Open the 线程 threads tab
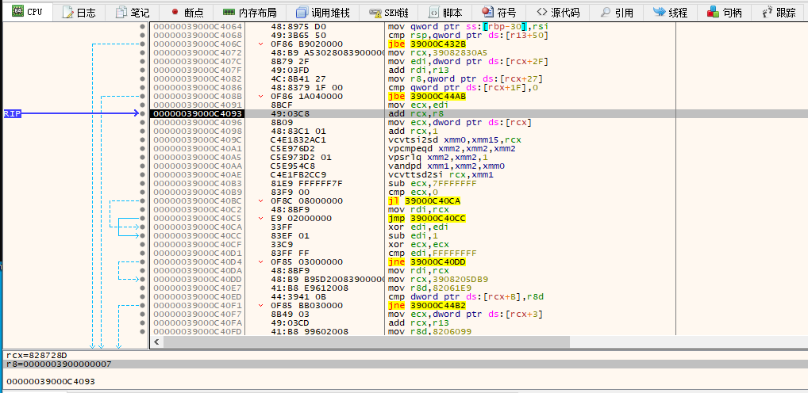 tap(670, 13)
